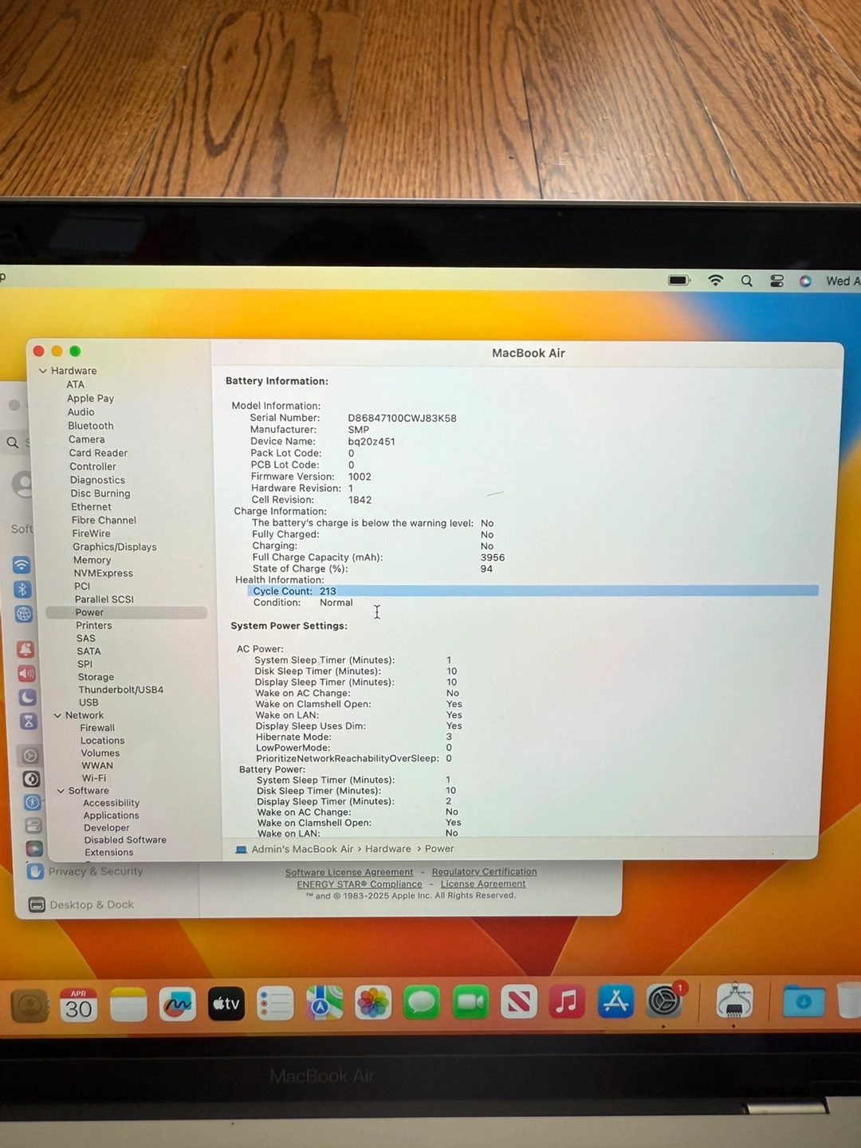Screen dimensions: 861x1148
Task: Collapse the Network section
Action: (x=57, y=716)
